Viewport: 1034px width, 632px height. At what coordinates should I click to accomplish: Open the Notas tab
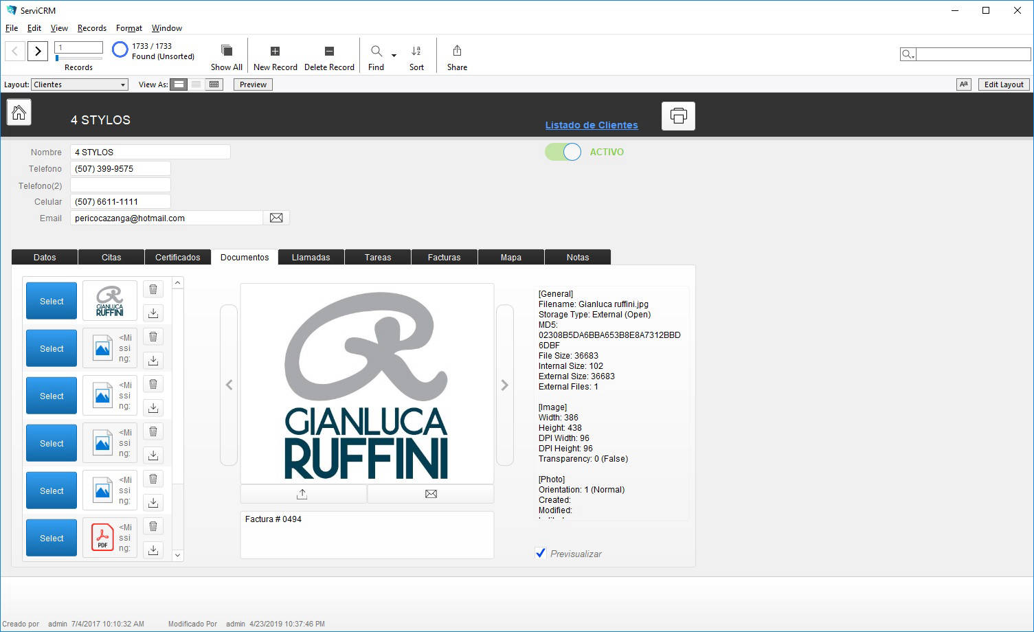click(578, 257)
